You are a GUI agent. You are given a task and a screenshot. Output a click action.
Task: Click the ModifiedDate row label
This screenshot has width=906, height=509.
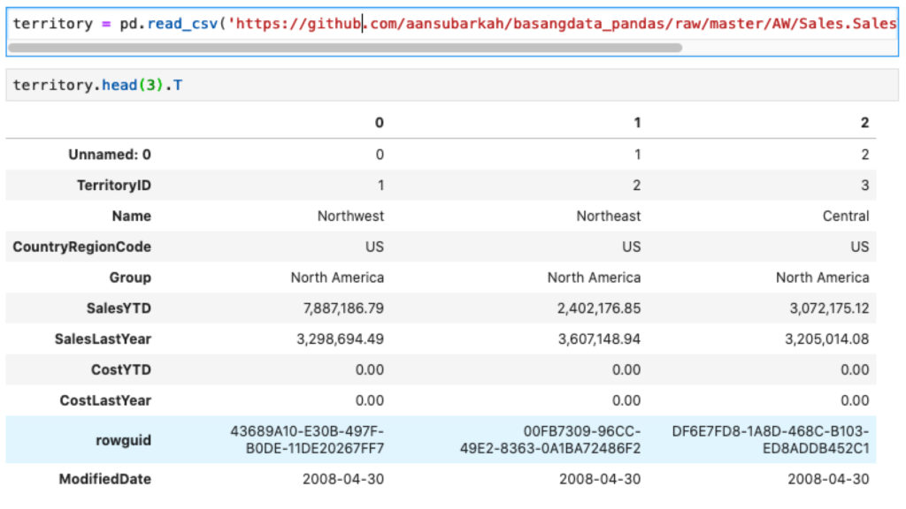tap(105, 479)
